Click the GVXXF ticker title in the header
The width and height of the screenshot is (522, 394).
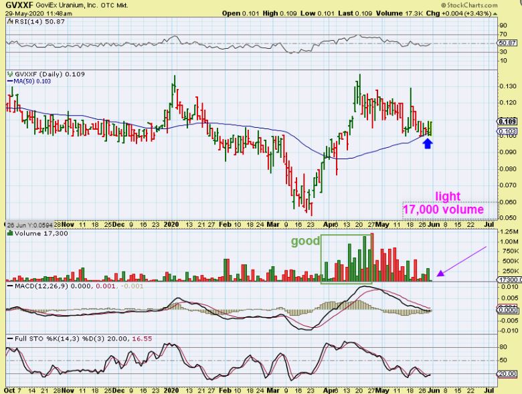tap(19, 5)
